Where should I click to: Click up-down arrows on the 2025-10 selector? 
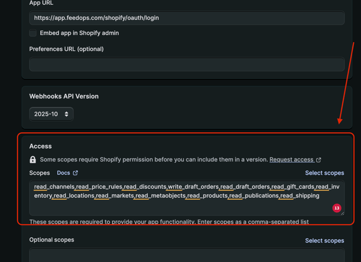coord(66,114)
